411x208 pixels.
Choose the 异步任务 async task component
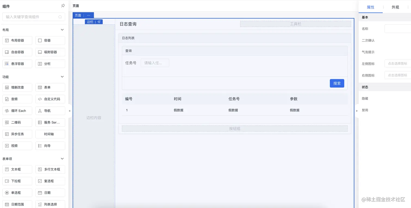click(x=17, y=134)
